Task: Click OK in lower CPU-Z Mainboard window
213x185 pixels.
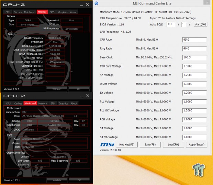Action: tap(79, 180)
